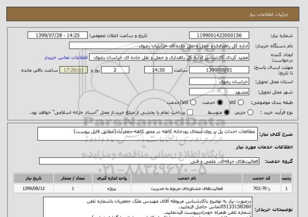
Task: Select the کالا/خدمت radio button
Action: (x=193, y=102)
